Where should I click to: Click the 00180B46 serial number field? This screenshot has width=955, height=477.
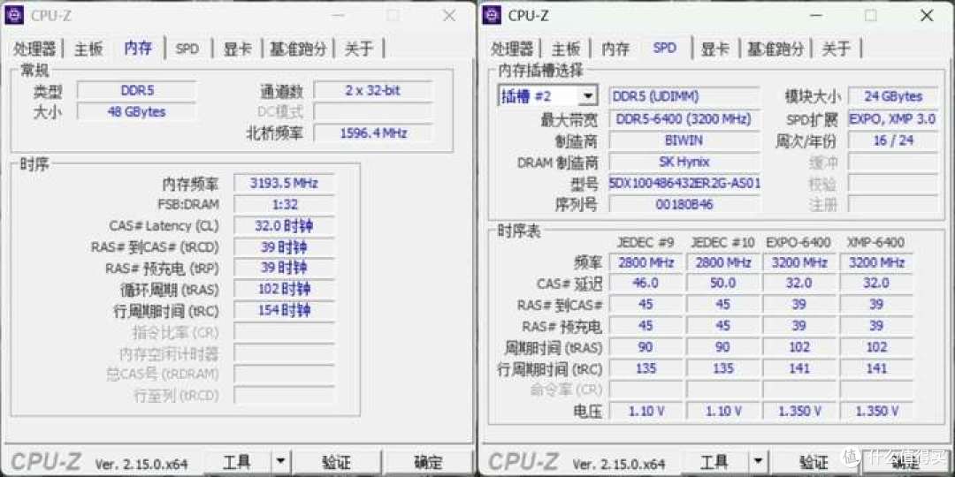pyautogui.click(x=684, y=204)
